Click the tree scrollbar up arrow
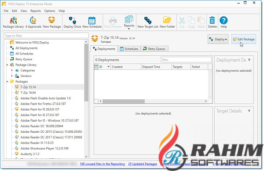Screen dimensions: 264x171 click(x=86, y=42)
